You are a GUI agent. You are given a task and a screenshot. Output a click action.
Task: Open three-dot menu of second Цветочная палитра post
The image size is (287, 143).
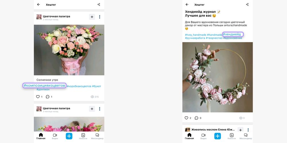pyautogui.click(x=100, y=109)
